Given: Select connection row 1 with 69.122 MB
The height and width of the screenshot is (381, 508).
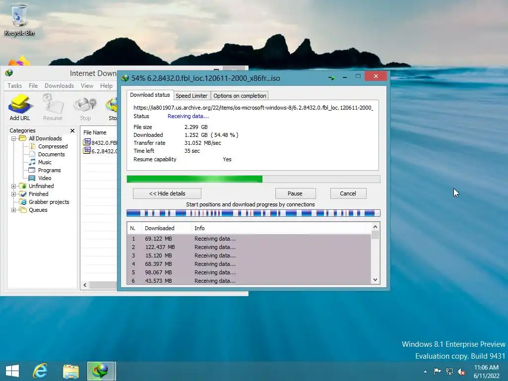Looking at the screenshot, I should coord(249,239).
